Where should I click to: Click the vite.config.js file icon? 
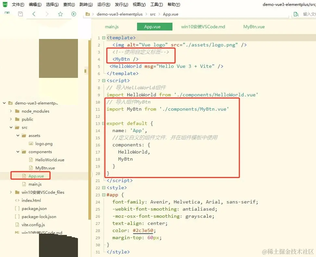tap(17, 225)
